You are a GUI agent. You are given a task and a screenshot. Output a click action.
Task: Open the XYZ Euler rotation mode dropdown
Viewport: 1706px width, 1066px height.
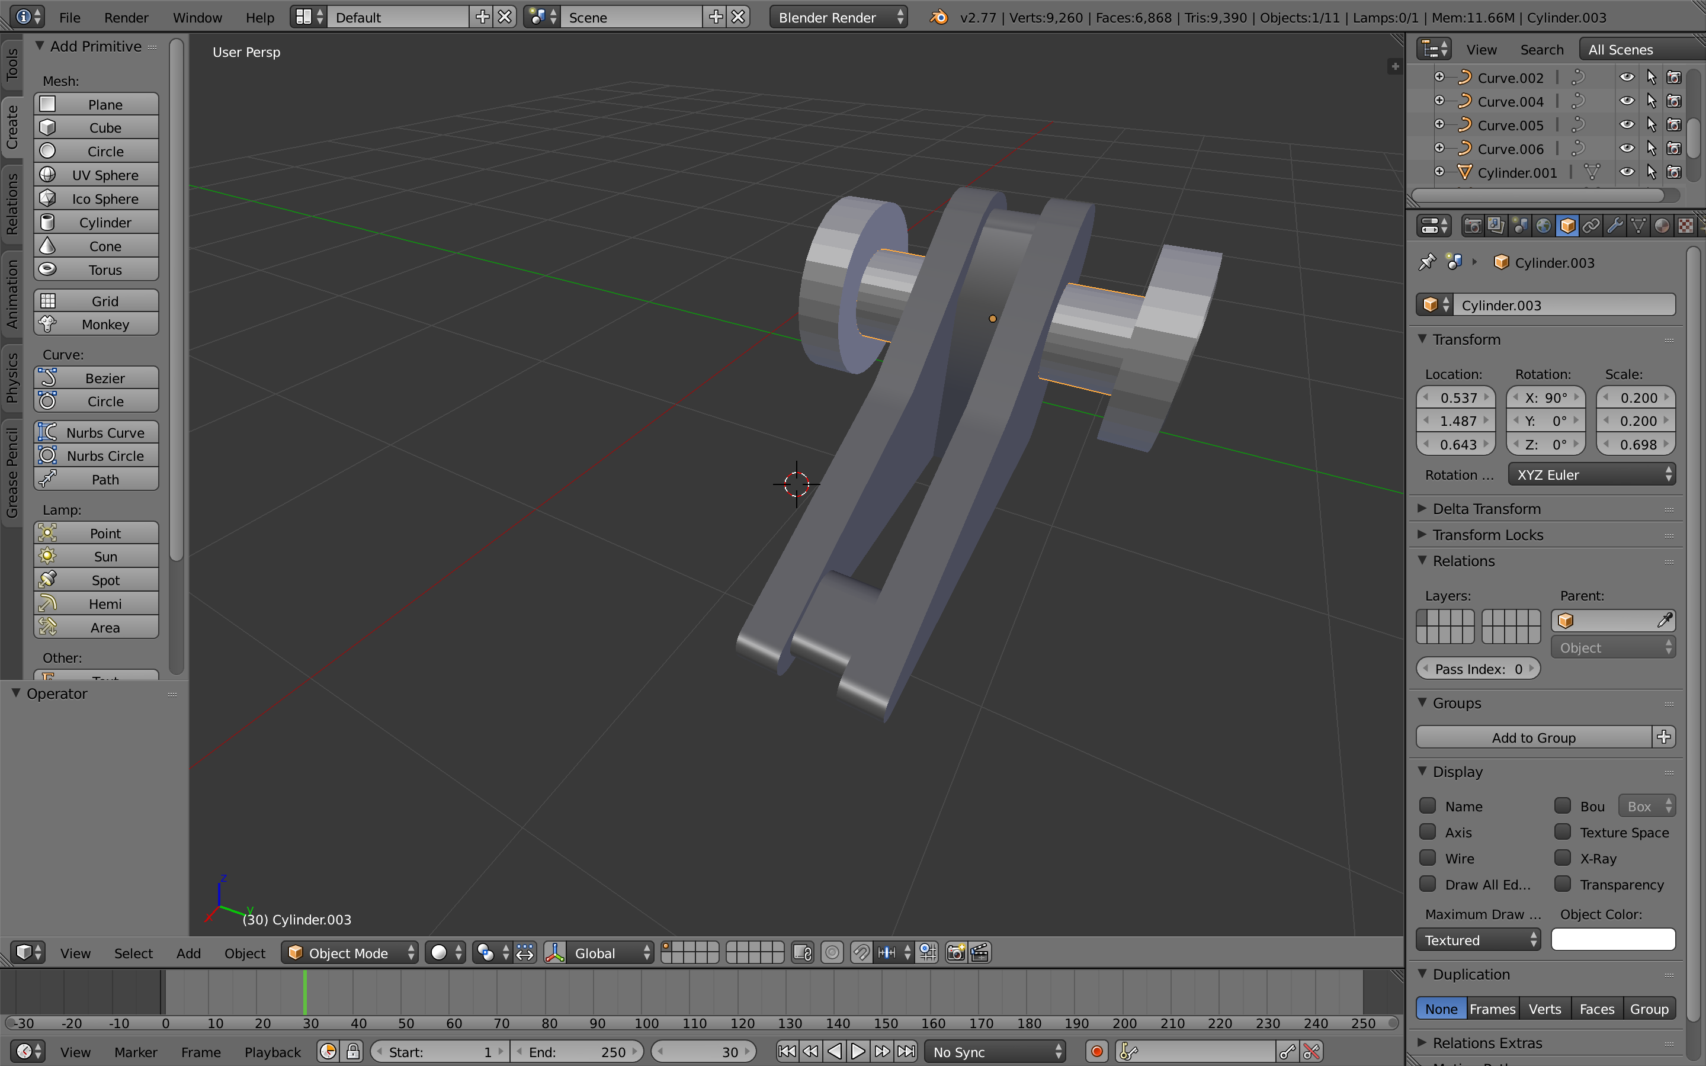[1592, 474]
